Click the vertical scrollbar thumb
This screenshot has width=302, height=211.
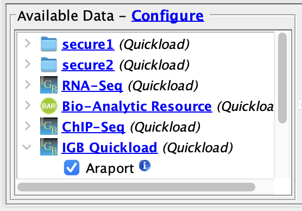point(282,78)
